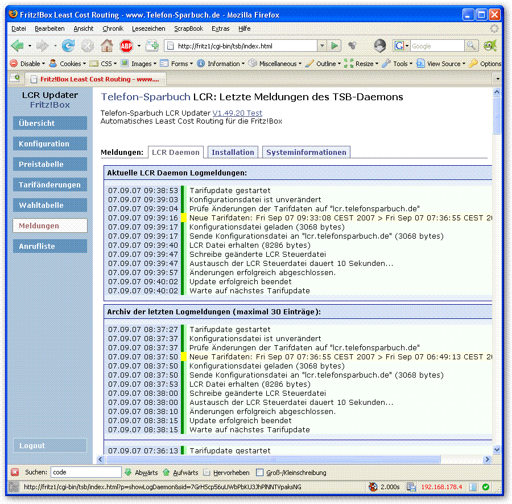Viewport: 512px width, 504px height.
Task: Open the View Source dropdown
Action: pyautogui.click(x=441, y=64)
